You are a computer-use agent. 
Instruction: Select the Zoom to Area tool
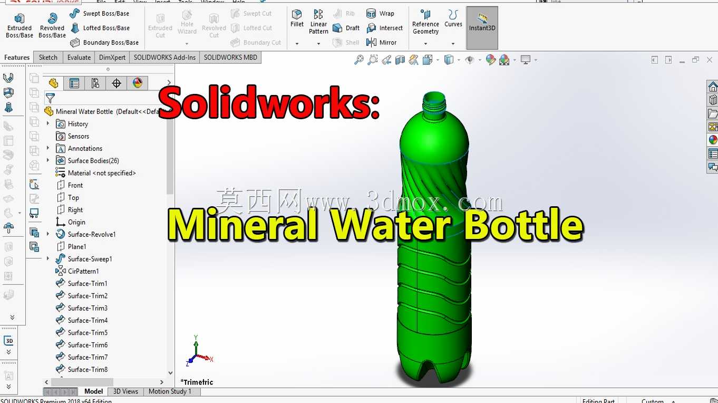coord(373,60)
